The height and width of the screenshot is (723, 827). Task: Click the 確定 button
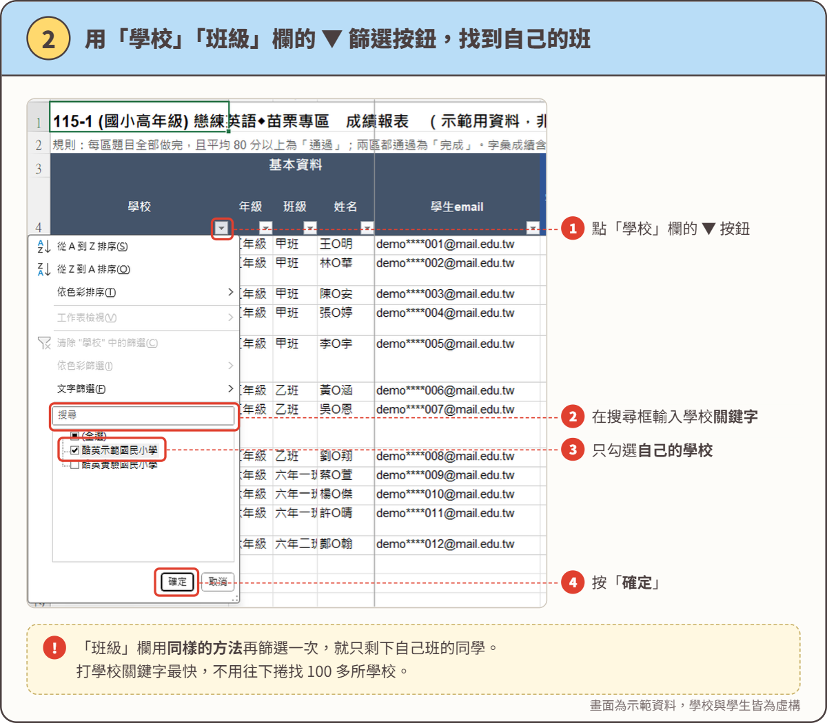click(177, 582)
